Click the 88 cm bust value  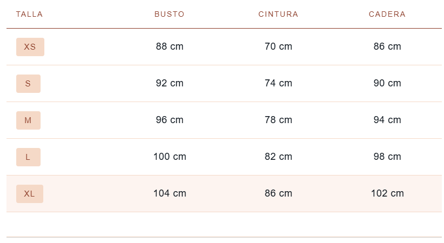pos(170,46)
